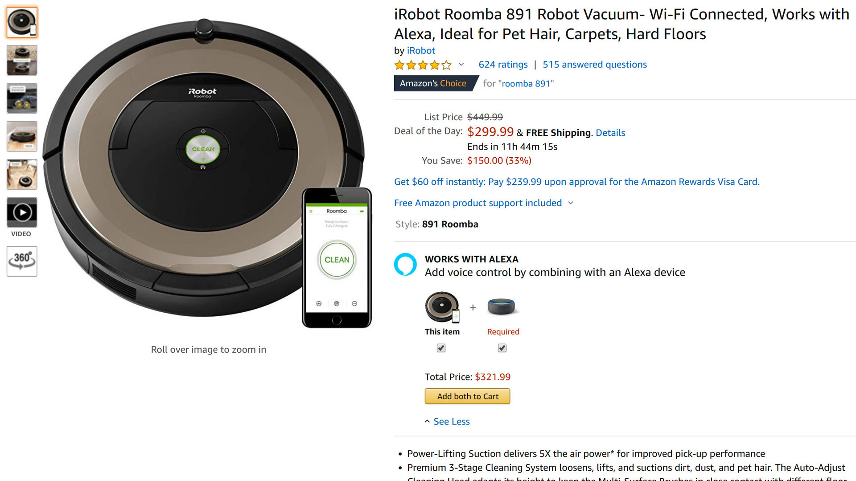Collapse section with 'See Less'

coord(451,421)
